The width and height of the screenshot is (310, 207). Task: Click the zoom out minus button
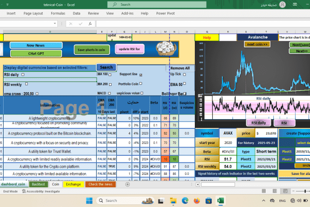click(x=293, y=191)
